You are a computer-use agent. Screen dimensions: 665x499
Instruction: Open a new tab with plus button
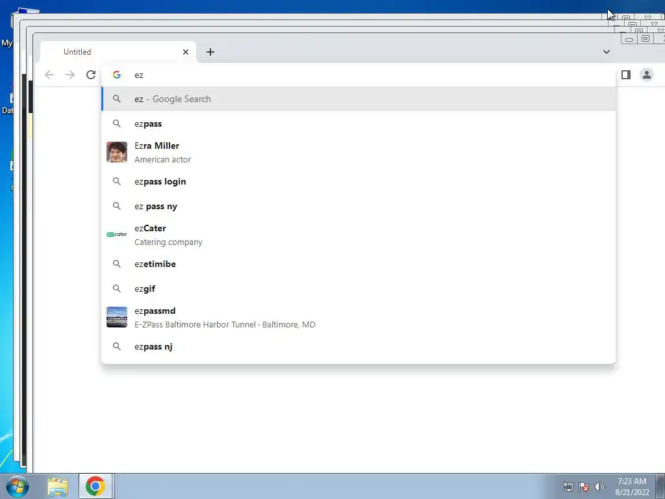click(210, 52)
